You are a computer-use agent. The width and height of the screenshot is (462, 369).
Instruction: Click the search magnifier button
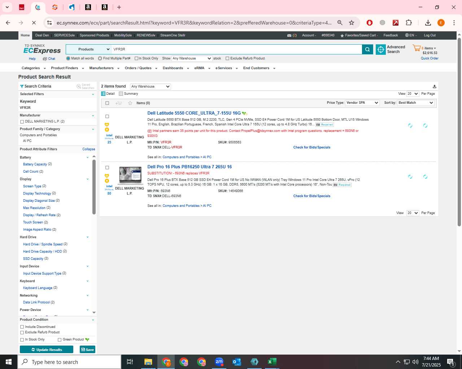pos(367,49)
